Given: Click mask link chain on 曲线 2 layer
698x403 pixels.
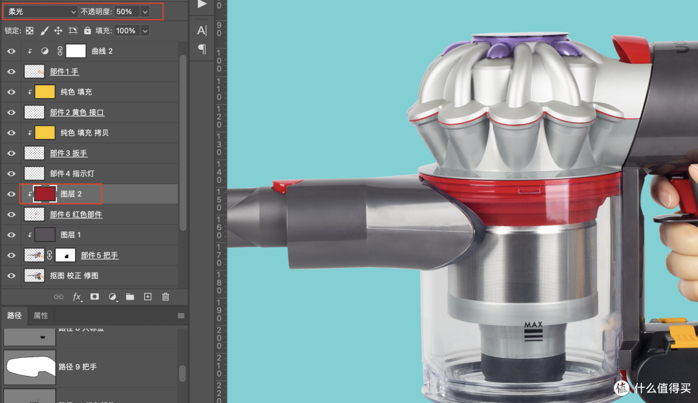Looking at the screenshot, I should pyautogui.click(x=60, y=51).
